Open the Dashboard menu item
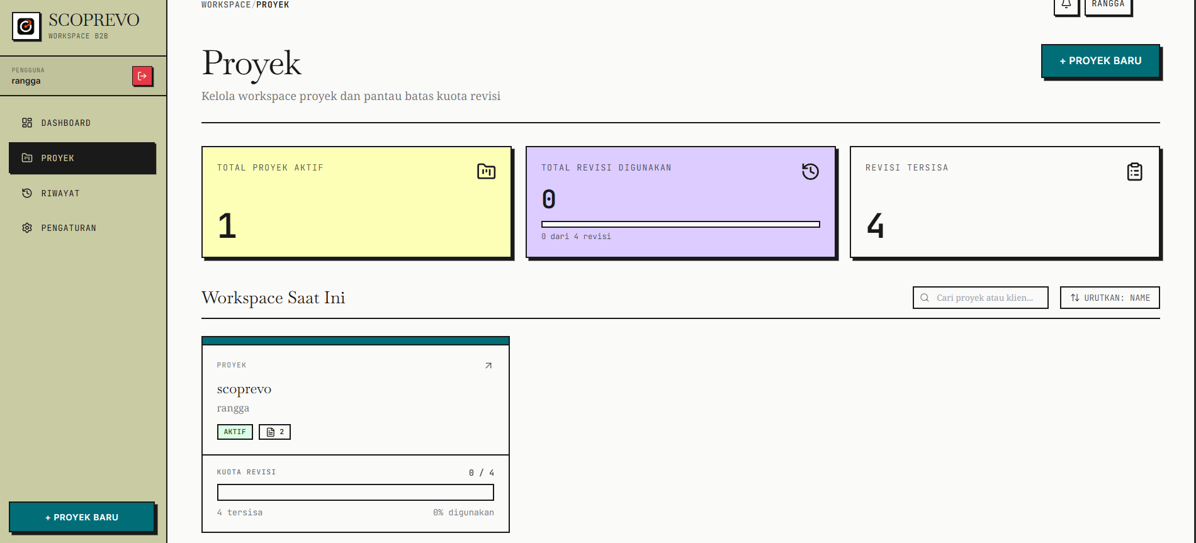 pyautogui.click(x=82, y=123)
